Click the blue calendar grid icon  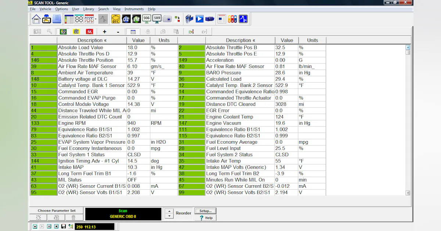pyautogui.click(x=133, y=32)
